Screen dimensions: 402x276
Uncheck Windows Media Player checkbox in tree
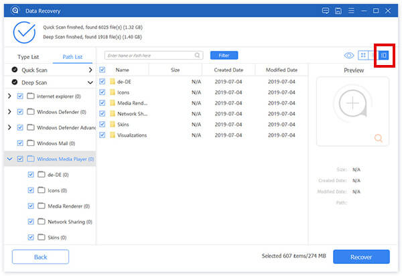(x=20, y=159)
